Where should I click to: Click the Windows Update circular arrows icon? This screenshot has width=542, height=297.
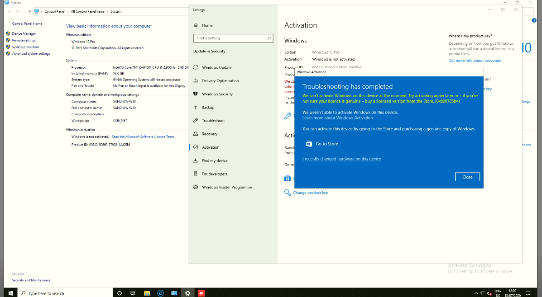[196, 67]
